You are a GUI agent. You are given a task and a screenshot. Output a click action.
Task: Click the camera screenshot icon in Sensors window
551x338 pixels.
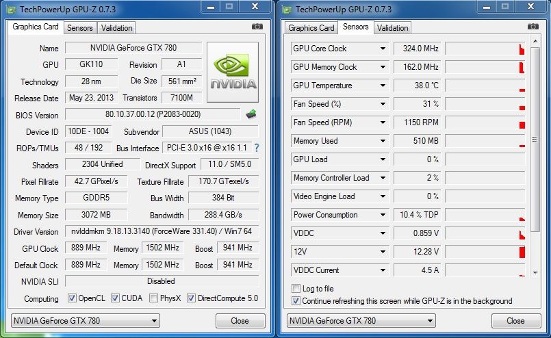[x=533, y=27]
